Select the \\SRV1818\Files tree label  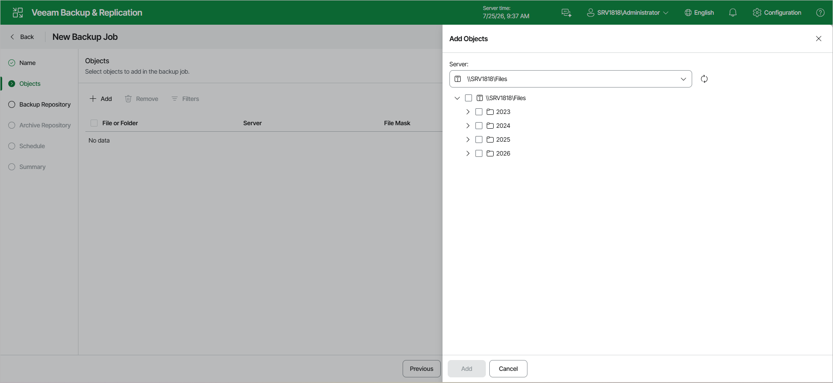coord(506,98)
